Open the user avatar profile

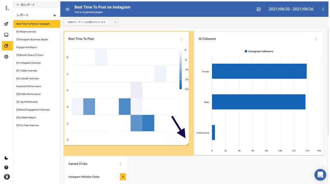pos(7,177)
